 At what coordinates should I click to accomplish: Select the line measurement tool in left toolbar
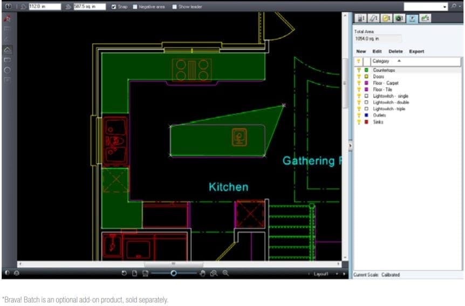tap(8, 39)
